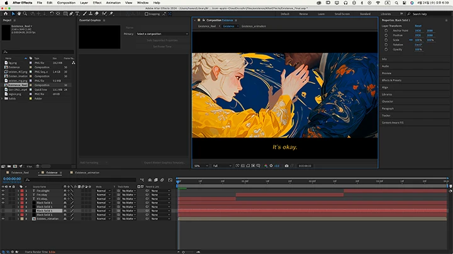Expand layer 8 Existence animation twirl arrow
This screenshot has width=453, height=254.
pyautogui.click(x=18, y=219)
